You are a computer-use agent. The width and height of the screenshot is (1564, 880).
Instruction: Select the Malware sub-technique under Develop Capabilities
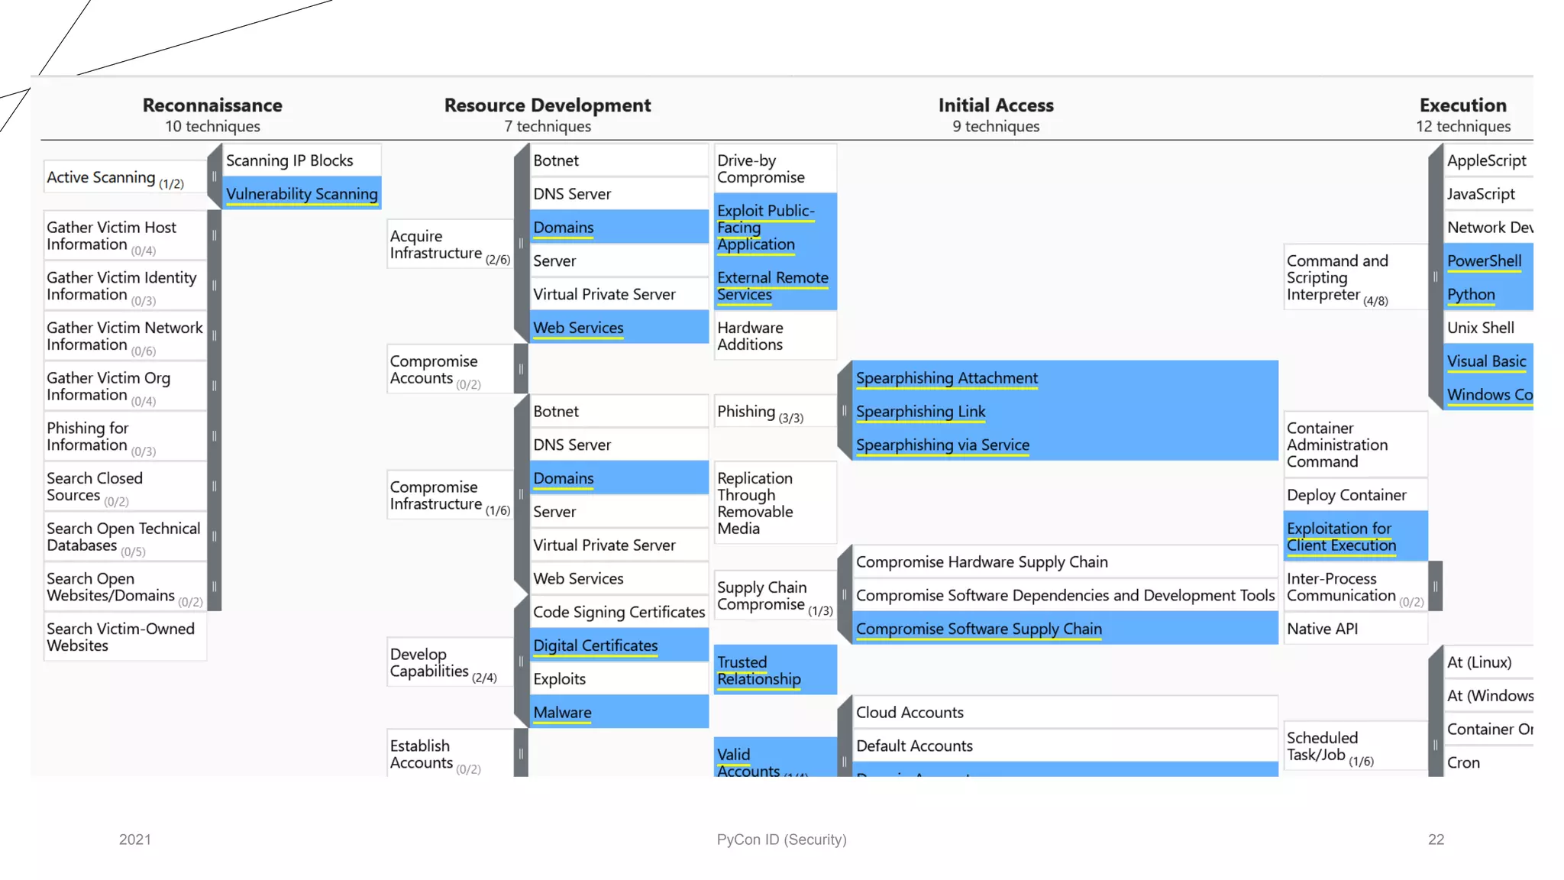point(562,713)
